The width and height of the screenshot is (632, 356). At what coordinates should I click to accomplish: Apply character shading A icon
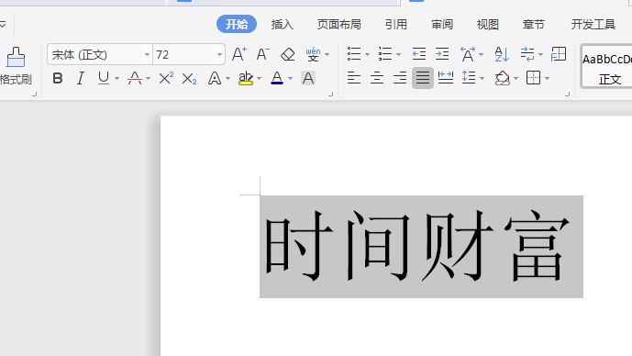tap(308, 78)
